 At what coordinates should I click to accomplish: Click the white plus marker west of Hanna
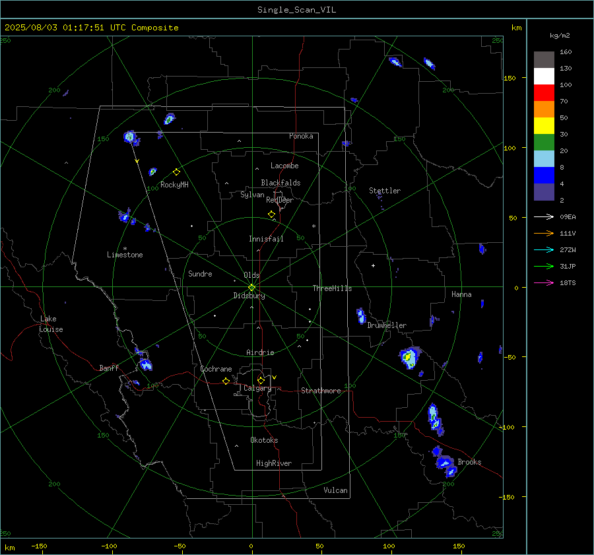[x=373, y=265]
